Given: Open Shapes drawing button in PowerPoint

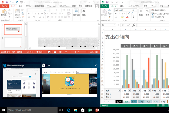Looking at the screenshot, I should 76,12.
